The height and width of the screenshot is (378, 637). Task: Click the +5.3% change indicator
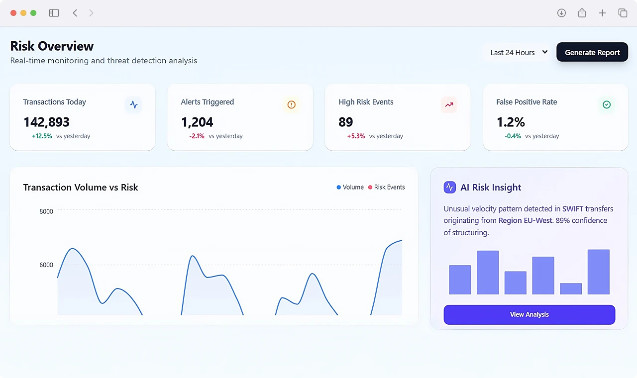click(356, 136)
